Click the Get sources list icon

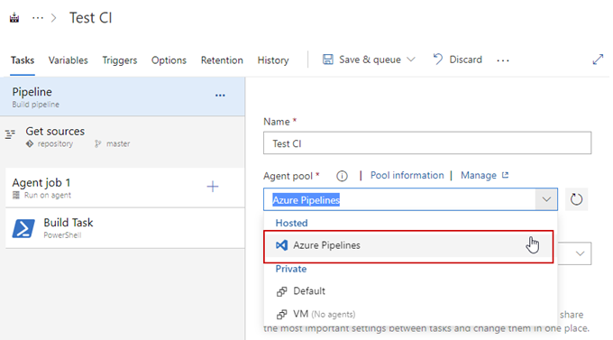10,134
